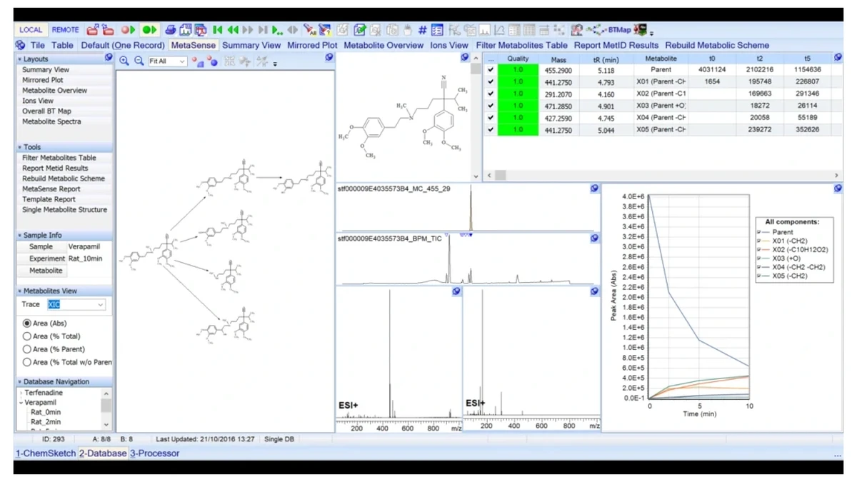Expand the Terfenadine tree node
The image size is (857, 482).
(x=21, y=393)
